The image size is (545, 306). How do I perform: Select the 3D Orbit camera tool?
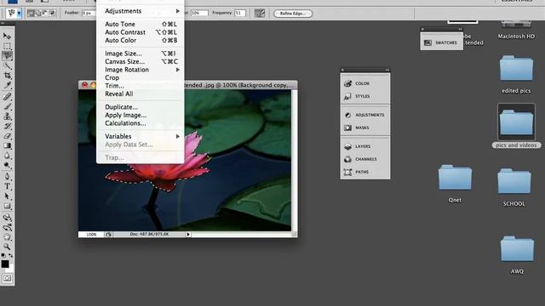click(7, 228)
